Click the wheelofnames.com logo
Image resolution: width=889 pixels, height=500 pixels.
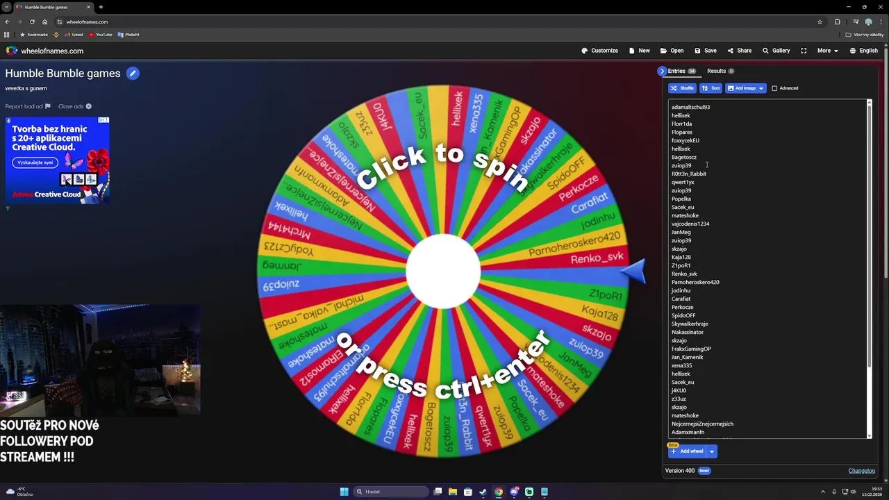(44, 51)
